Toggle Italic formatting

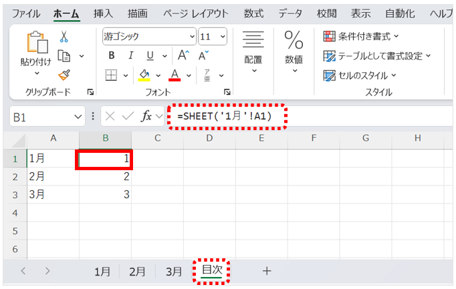coord(131,55)
